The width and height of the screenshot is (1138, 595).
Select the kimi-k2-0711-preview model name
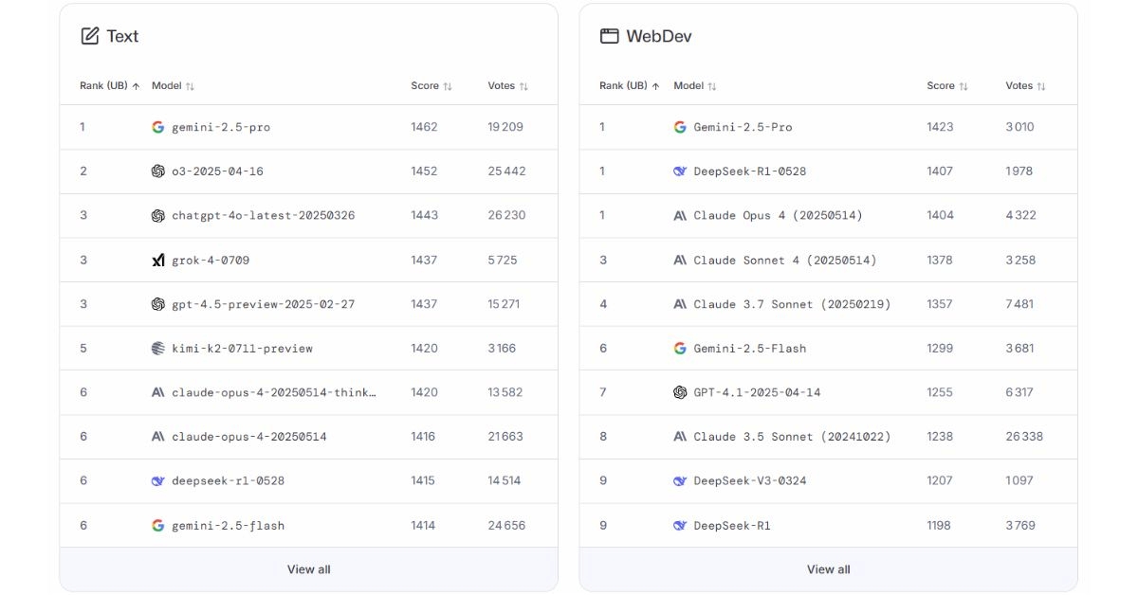(x=242, y=348)
